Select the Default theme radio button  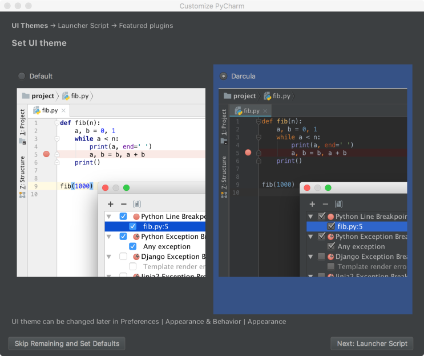tap(22, 76)
